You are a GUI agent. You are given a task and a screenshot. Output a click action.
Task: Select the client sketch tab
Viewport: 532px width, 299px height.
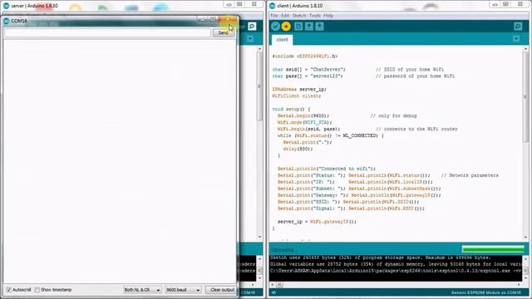click(x=282, y=40)
